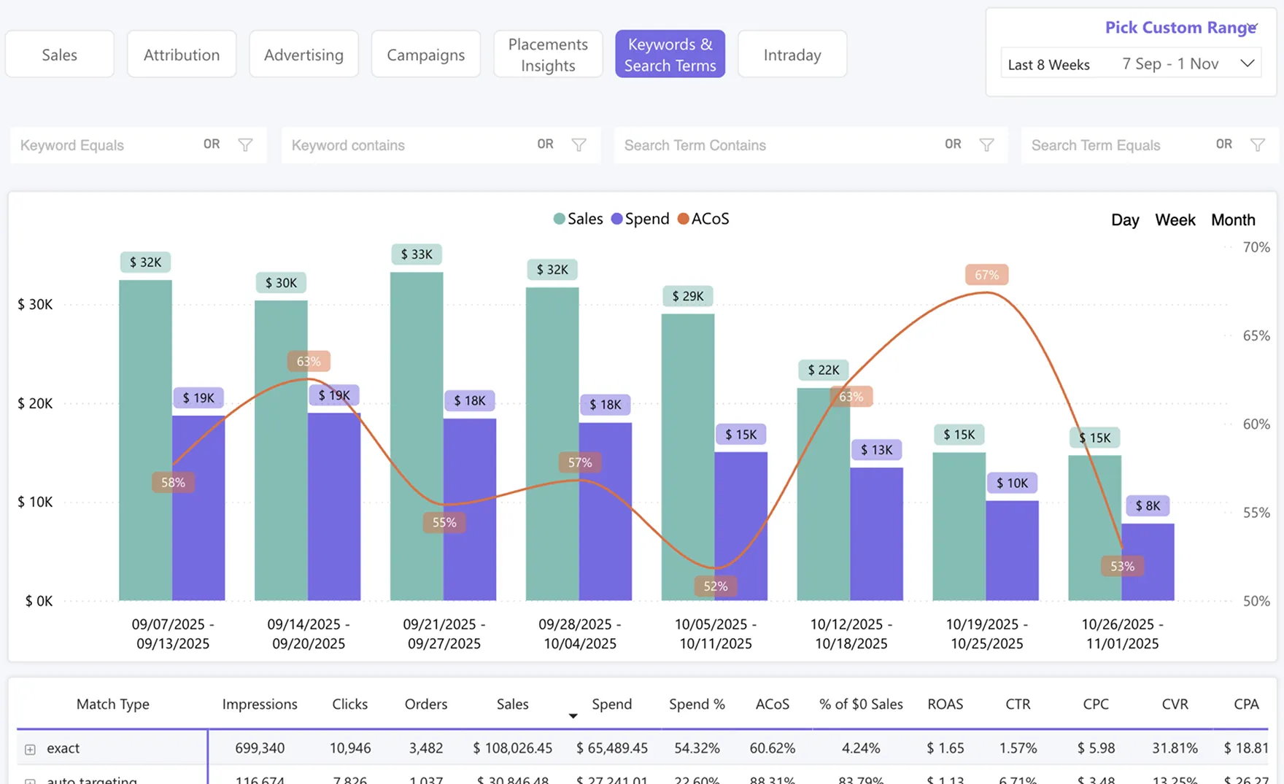The width and height of the screenshot is (1284, 784).
Task: Switch chart granularity to Day
Action: [x=1125, y=220]
